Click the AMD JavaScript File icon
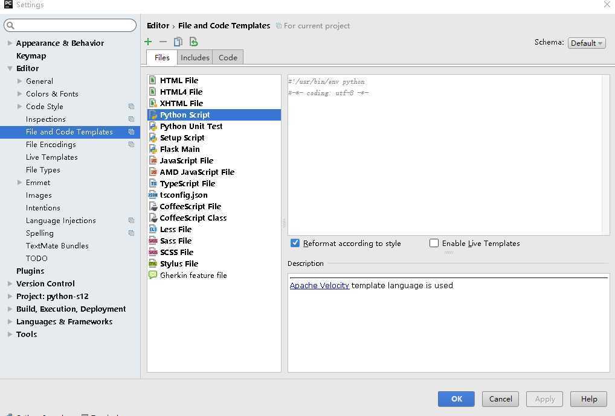Image resolution: width=615 pixels, height=416 pixels. tap(153, 172)
